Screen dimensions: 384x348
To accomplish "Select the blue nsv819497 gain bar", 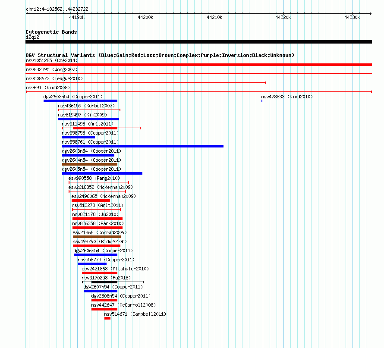I will click(x=88, y=119).
